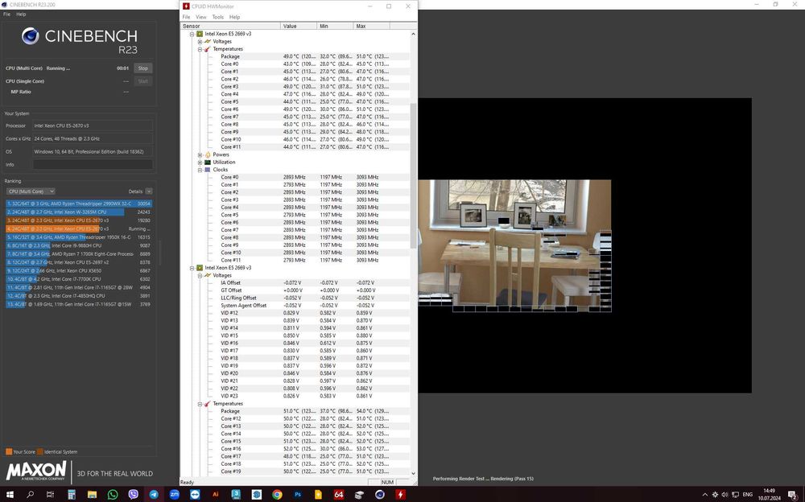The width and height of the screenshot is (805, 502).
Task: Select Core i9-9880H ranking row
Action: coord(79,246)
